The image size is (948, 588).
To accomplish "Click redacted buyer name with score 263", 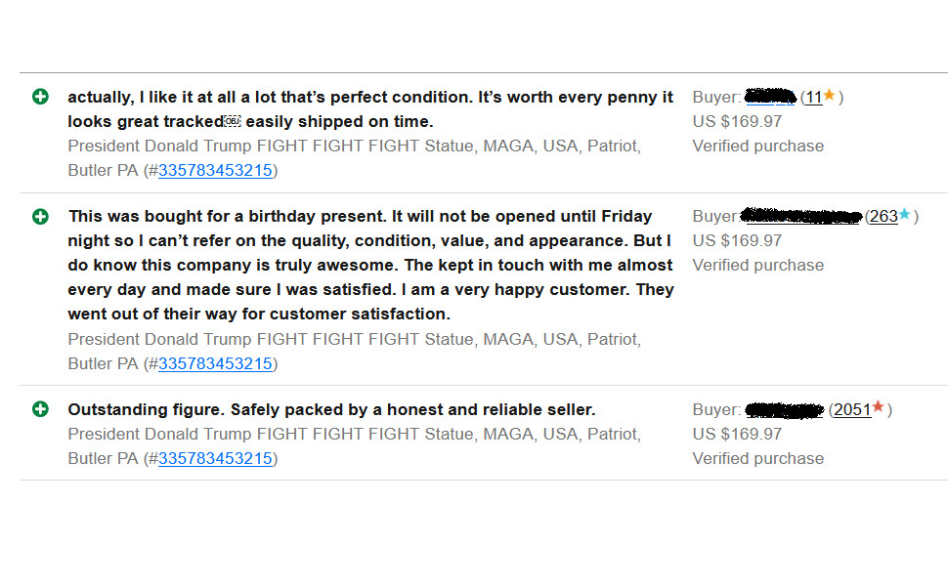I will pos(801,216).
